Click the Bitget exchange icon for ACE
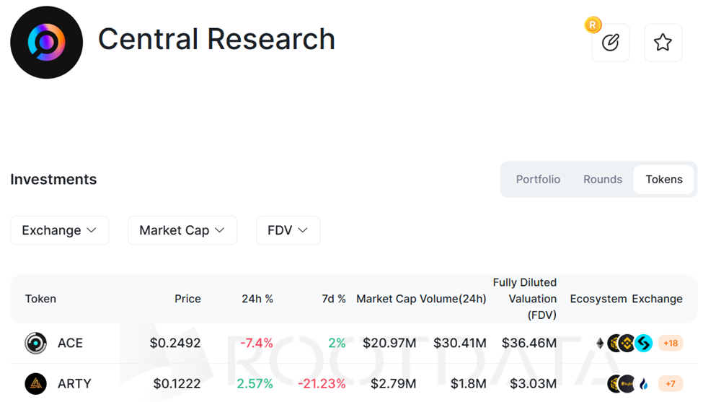The height and width of the screenshot is (402, 703). point(644,343)
